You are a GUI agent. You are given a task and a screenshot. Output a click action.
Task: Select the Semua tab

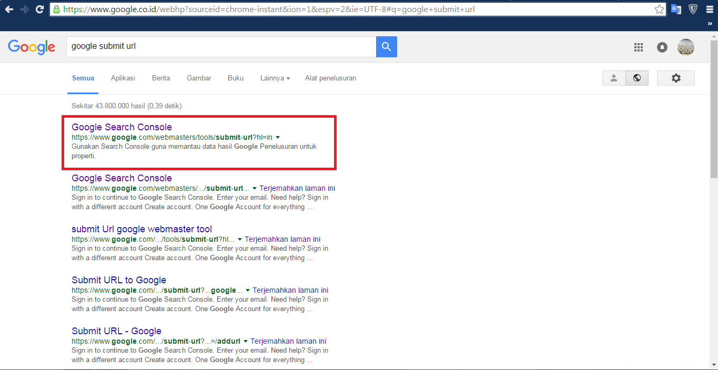(83, 78)
